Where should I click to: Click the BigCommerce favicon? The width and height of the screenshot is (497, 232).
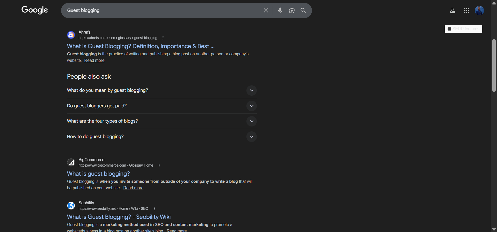pos(71,162)
